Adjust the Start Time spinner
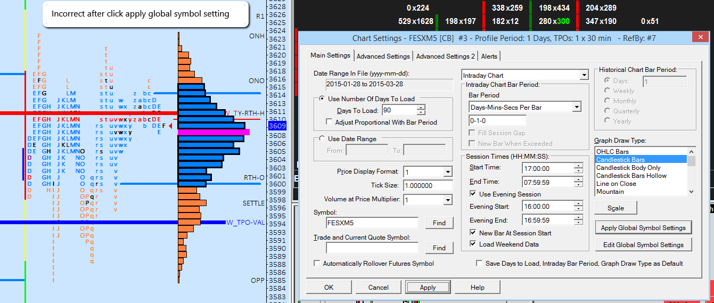The height and width of the screenshot is (303, 714). [x=579, y=168]
